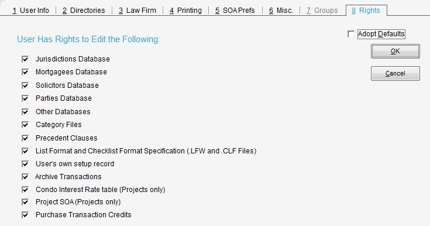
Task: Toggle the Mortgagees Database checkbox
Action: pos(25,72)
